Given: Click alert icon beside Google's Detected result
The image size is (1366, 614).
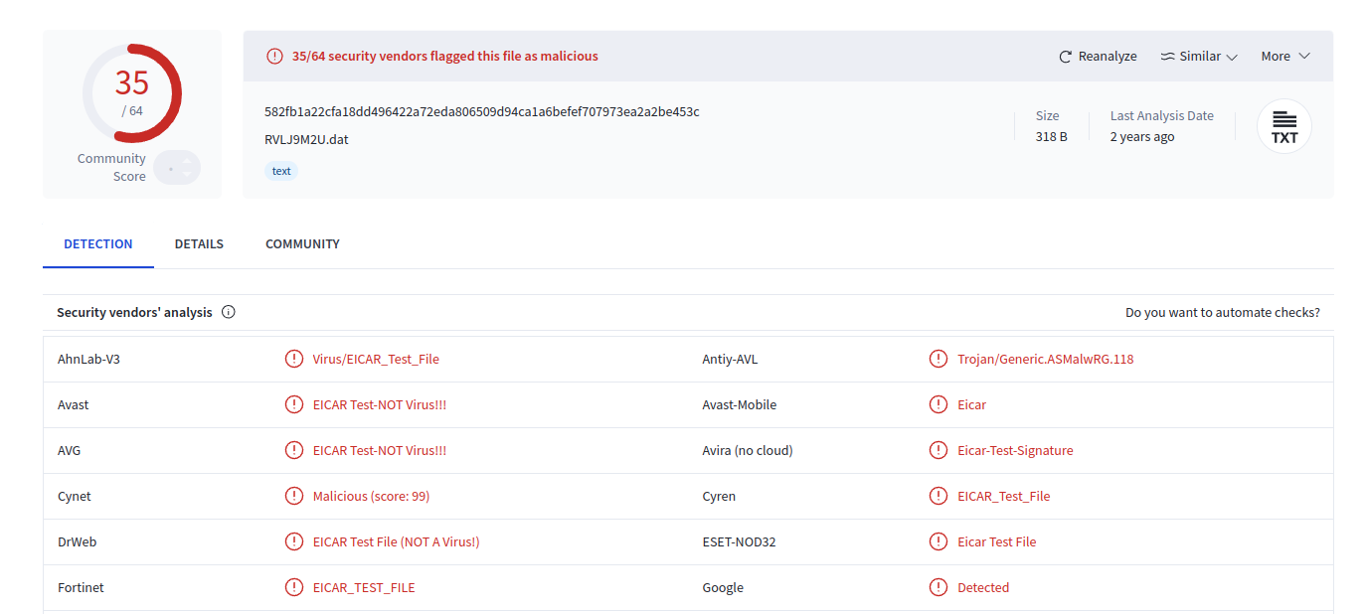Looking at the screenshot, I should 939,587.
